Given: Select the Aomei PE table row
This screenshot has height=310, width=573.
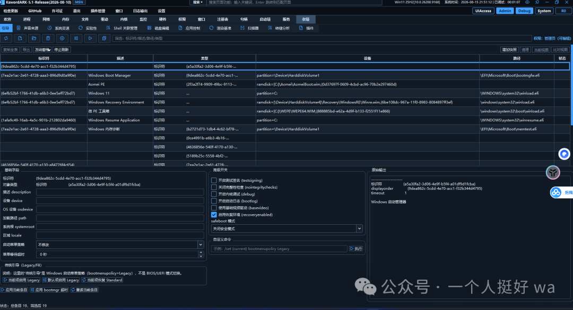Looking at the screenshot, I should click(285, 84).
